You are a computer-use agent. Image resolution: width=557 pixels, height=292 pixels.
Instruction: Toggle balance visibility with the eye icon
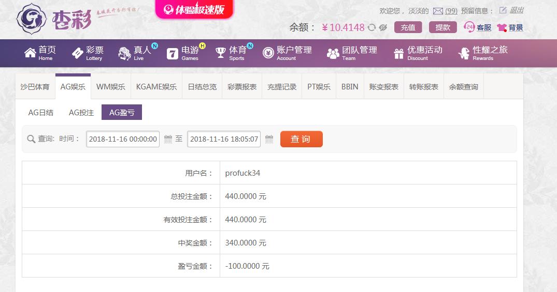[x=382, y=27]
